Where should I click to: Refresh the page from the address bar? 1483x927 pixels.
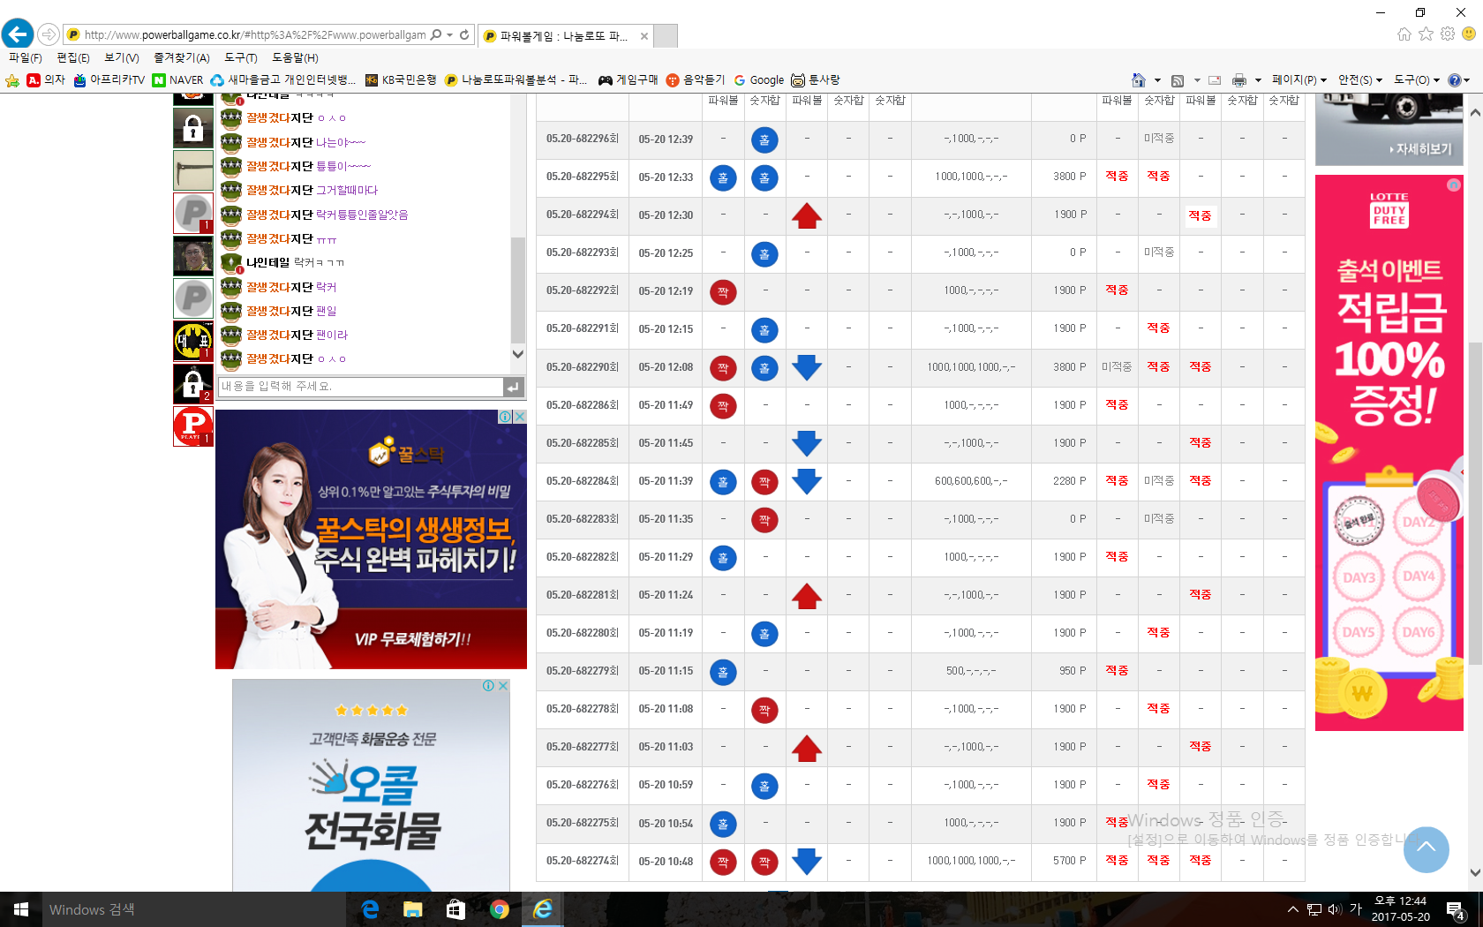(x=464, y=35)
